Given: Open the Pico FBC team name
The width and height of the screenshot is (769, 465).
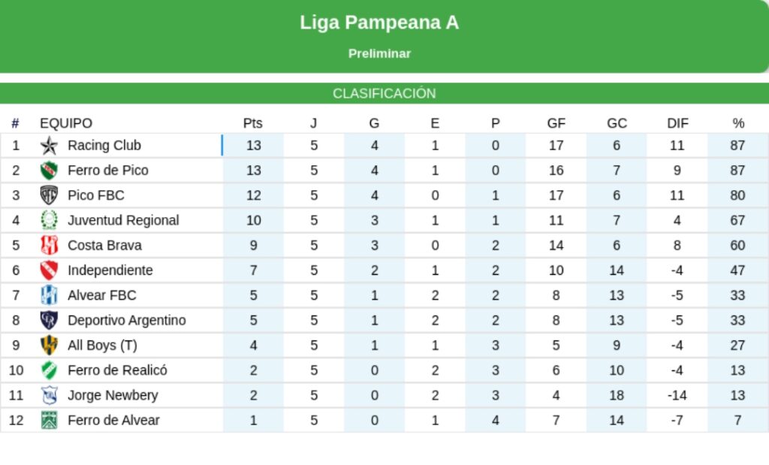Looking at the screenshot, I should (95, 195).
